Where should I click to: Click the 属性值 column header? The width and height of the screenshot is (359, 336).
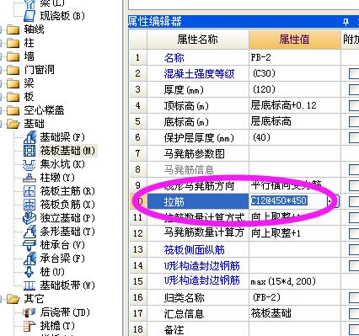pos(295,40)
